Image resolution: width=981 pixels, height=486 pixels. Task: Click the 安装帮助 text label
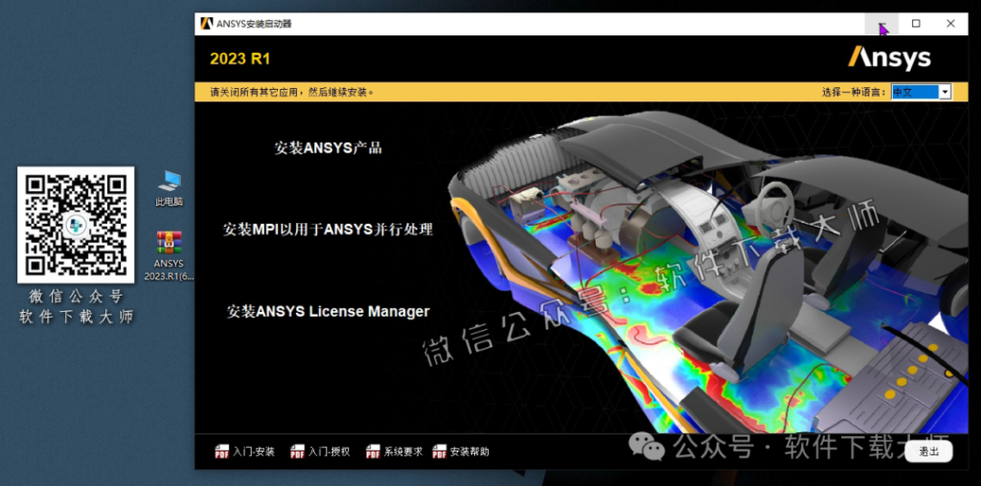pyautogui.click(x=469, y=452)
